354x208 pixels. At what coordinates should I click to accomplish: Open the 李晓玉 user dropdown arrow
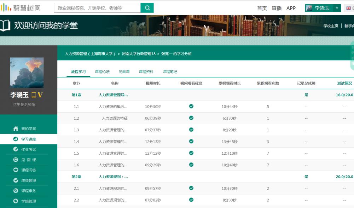click(x=337, y=8)
